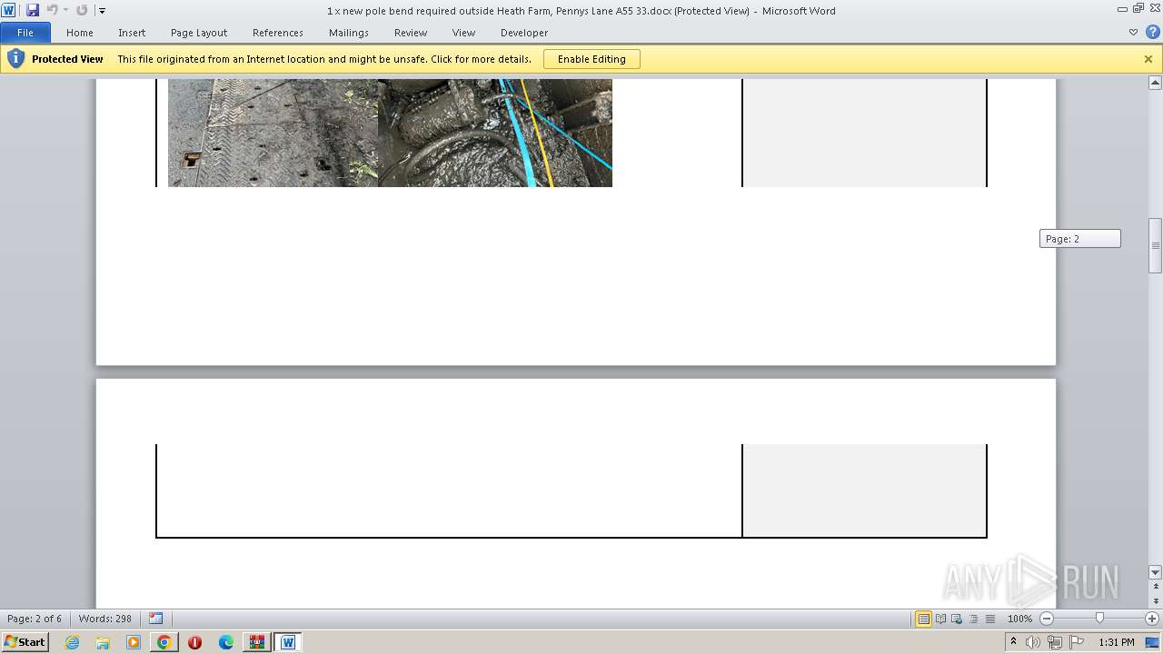Switch to the View tab
Screen dimensions: 1163x654
(464, 33)
